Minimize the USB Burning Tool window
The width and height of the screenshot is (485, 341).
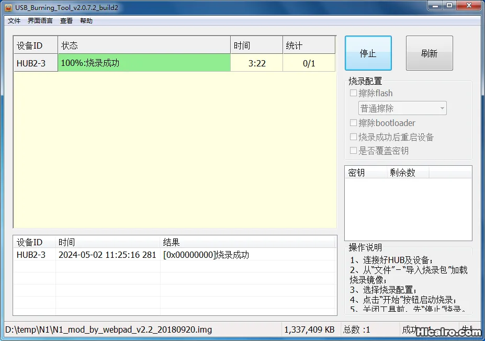click(x=435, y=6)
